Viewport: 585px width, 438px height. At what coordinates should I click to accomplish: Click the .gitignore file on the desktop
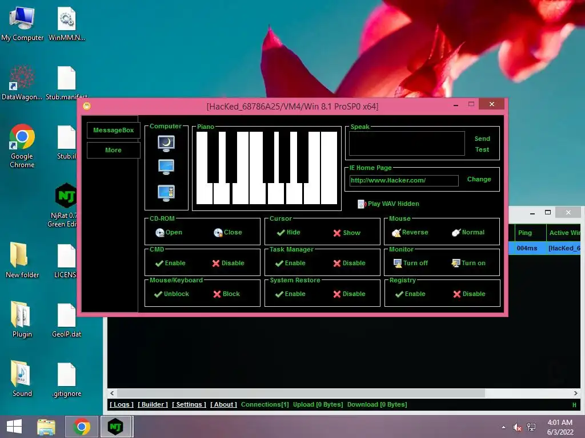click(67, 379)
